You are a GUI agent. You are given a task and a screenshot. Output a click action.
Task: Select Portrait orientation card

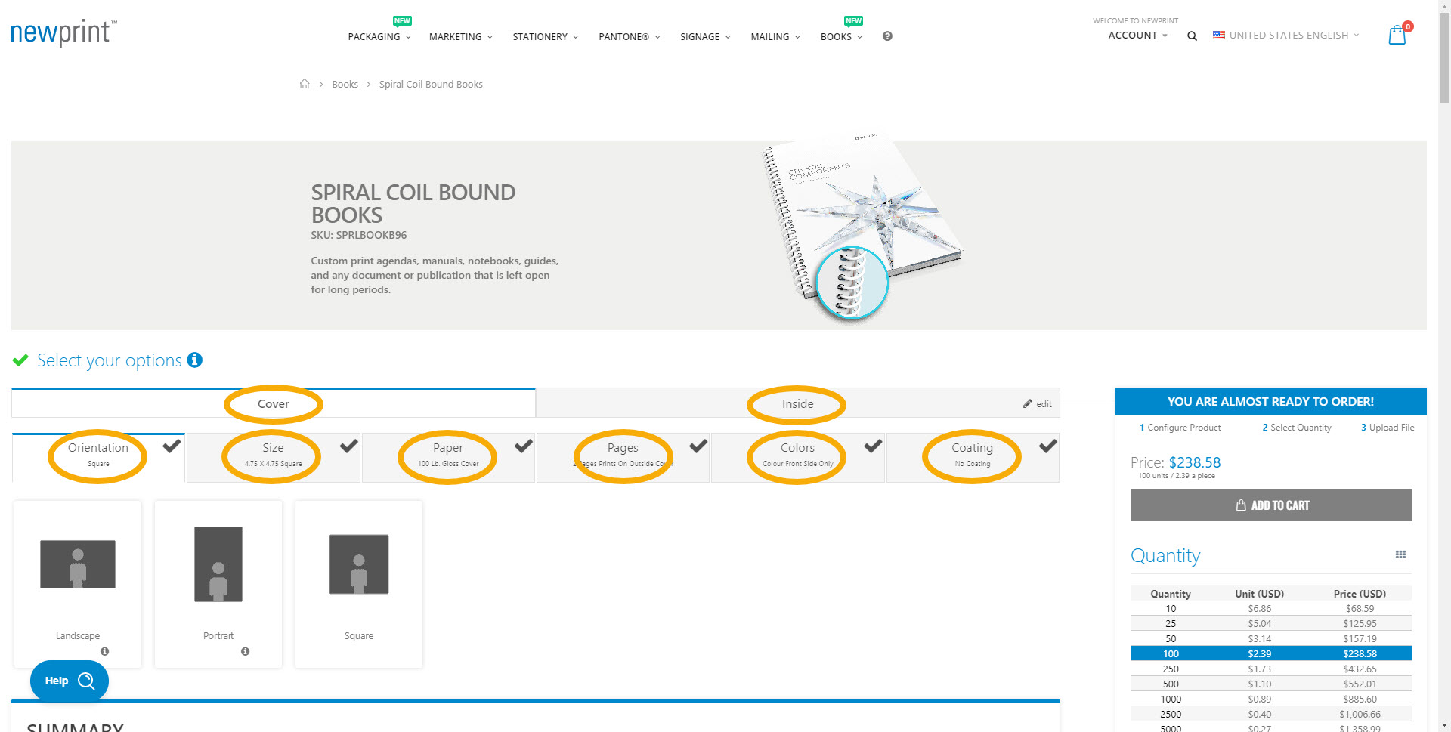click(218, 584)
